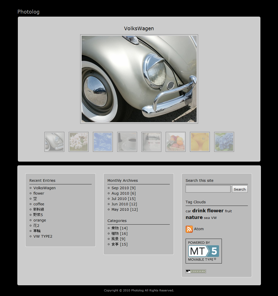
Task: Select the nature tag
Action: pyautogui.click(x=194, y=217)
